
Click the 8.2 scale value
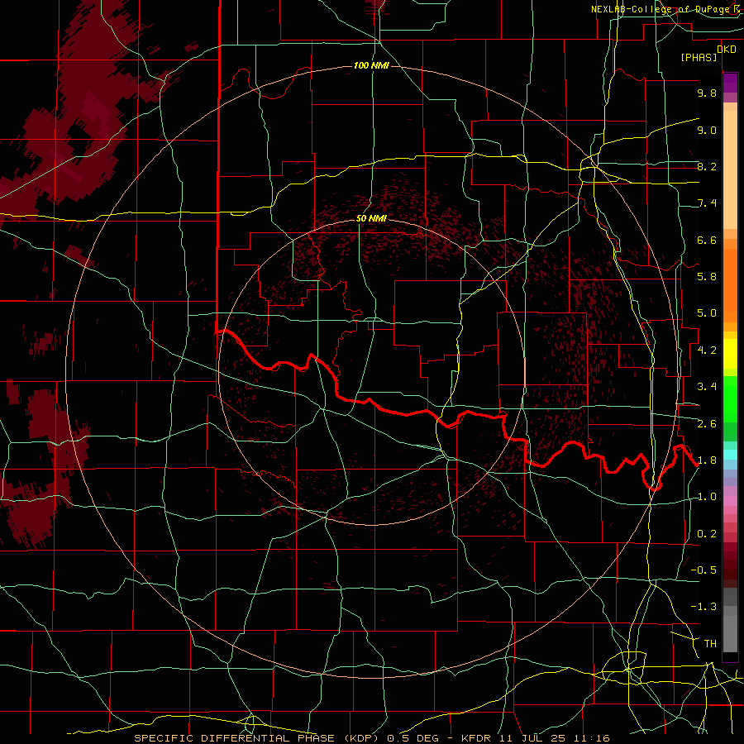707,166
